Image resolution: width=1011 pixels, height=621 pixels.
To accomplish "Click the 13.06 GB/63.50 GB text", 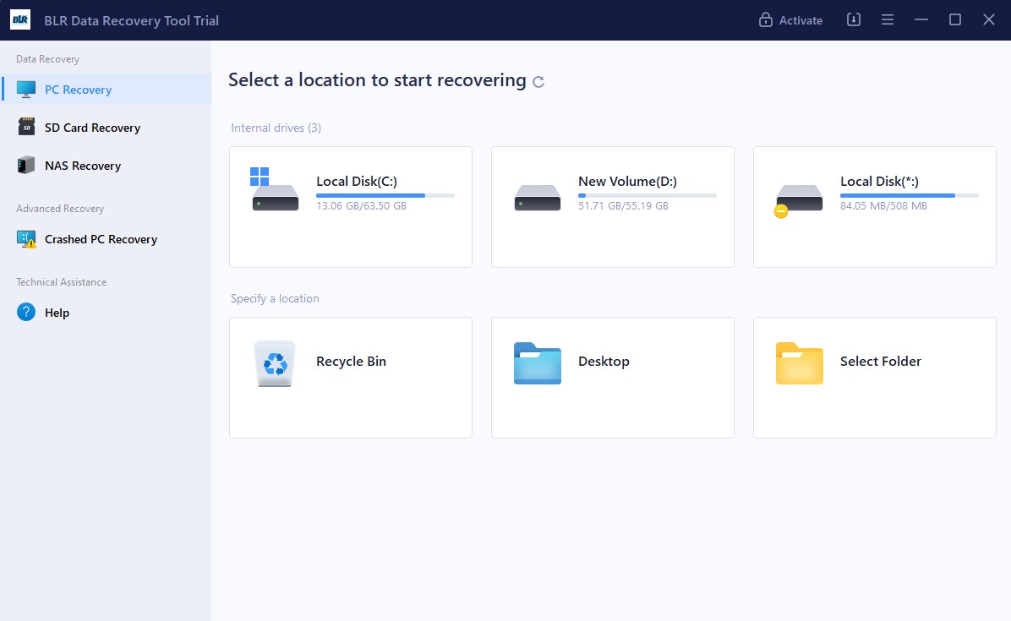I will click(x=361, y=205).
